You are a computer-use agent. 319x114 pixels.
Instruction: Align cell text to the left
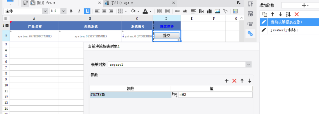97,11
